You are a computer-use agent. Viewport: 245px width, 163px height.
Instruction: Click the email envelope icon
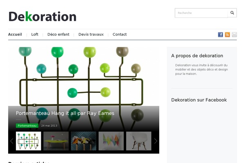point(234,35)
